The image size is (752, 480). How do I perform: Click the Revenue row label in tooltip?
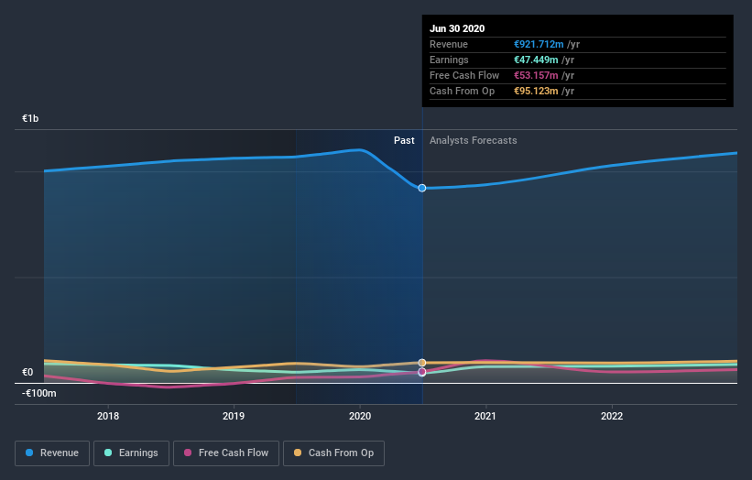click(449, 44)
